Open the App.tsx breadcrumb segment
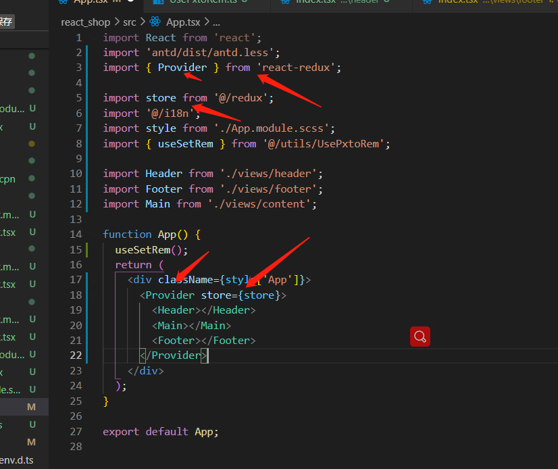 coord(183,22)
